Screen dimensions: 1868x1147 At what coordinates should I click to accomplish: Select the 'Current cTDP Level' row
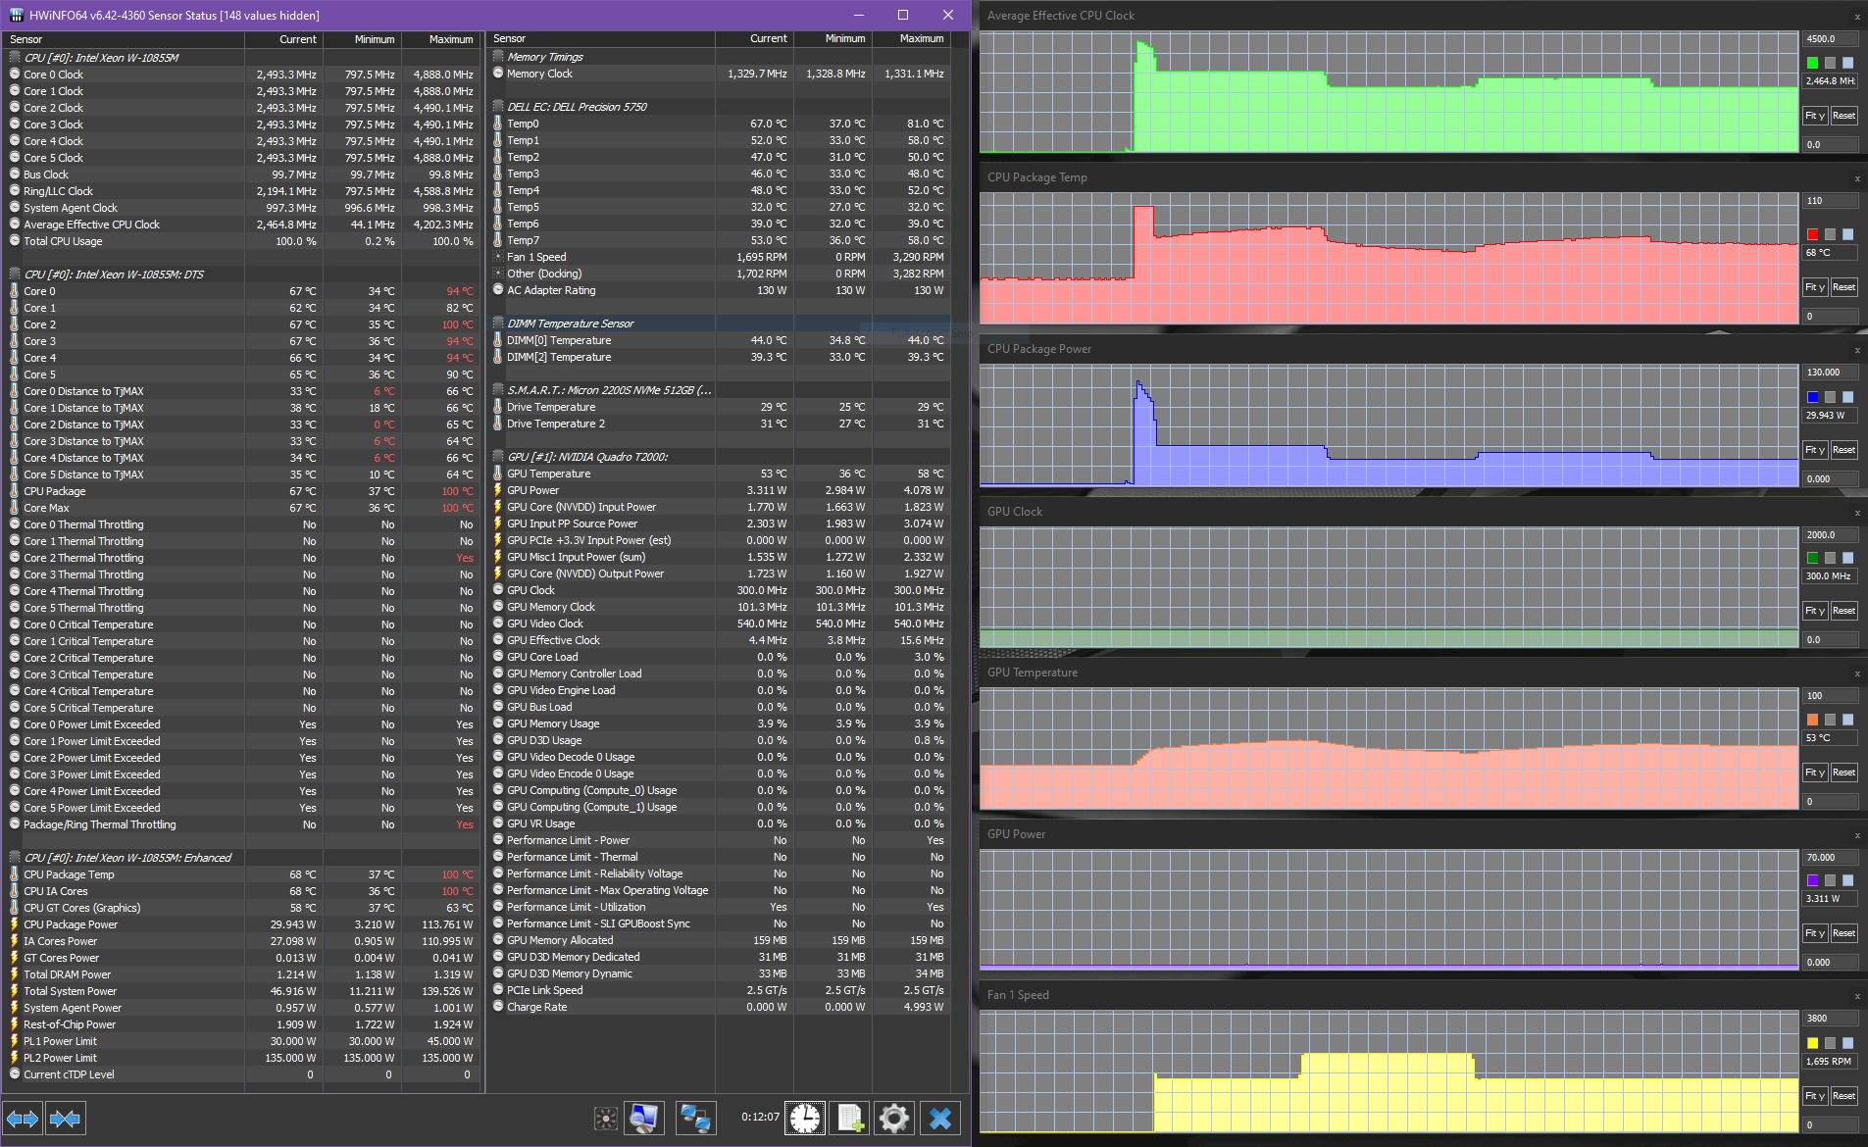click(241, 1074)
